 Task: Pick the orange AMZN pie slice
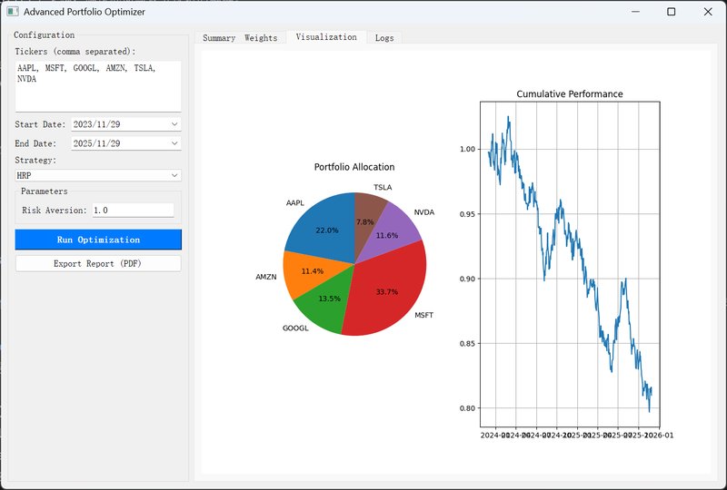point(307,273)
